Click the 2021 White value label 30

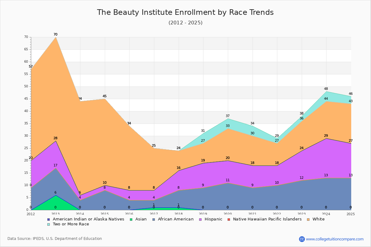click(252, 133)
